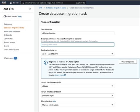
Task: Click the info icon in upgrade notice
Action: coord(45,62)
